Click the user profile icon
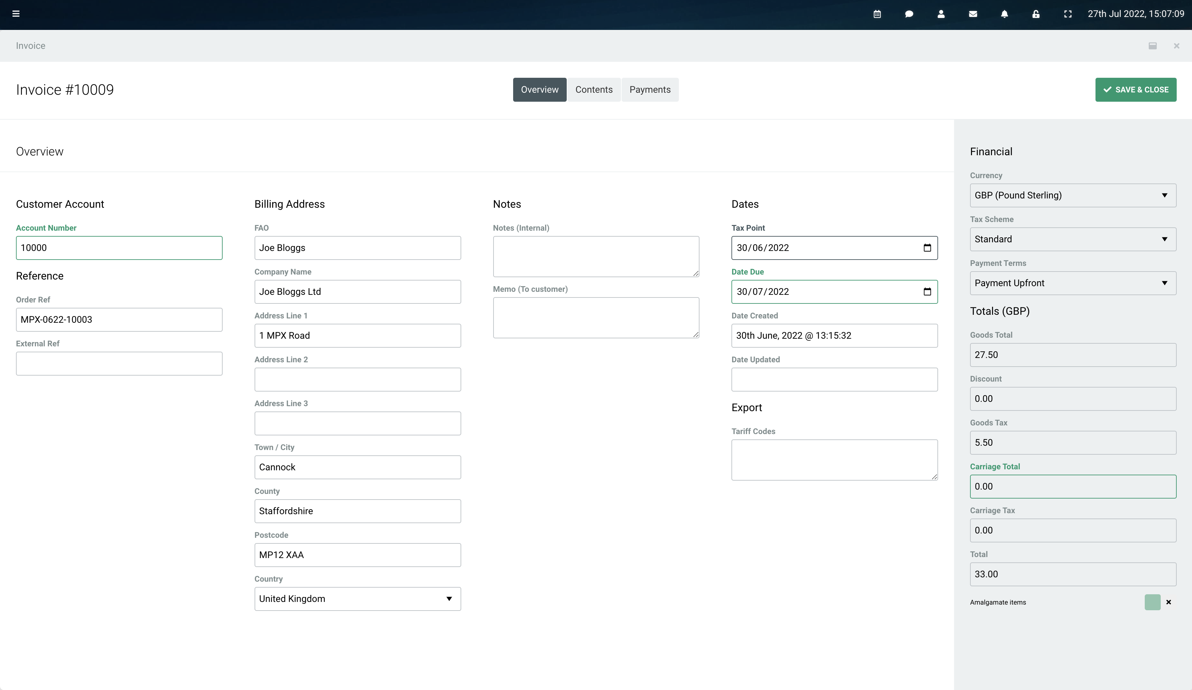 click(941, 14)
